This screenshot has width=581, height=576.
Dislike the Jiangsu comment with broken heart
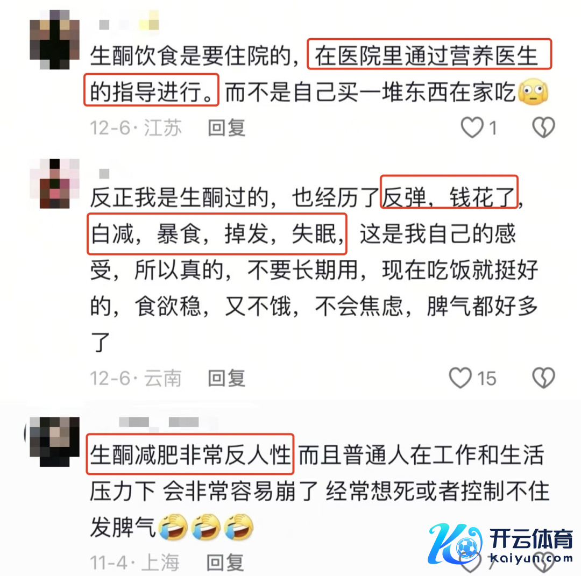pos(543,127)
